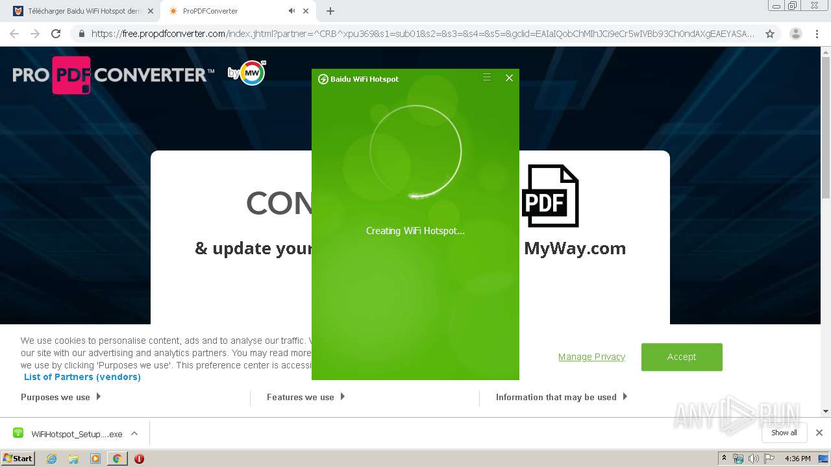The width and height of the screenshot is (831, 467).
Task: Click the MyWay.com text
Action: (575, 248)
